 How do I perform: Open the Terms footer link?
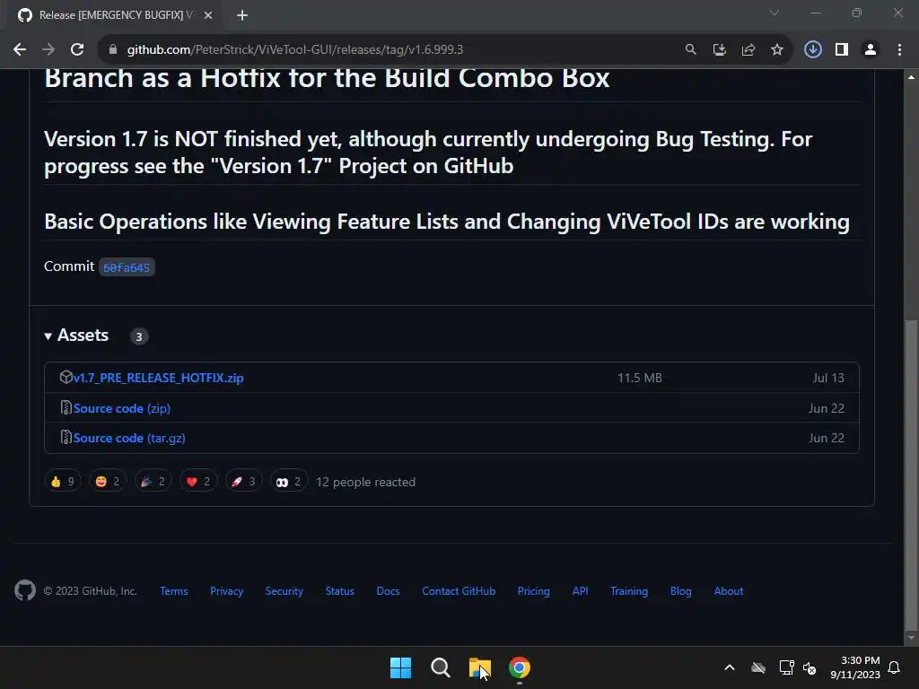(x=174, y=591)
